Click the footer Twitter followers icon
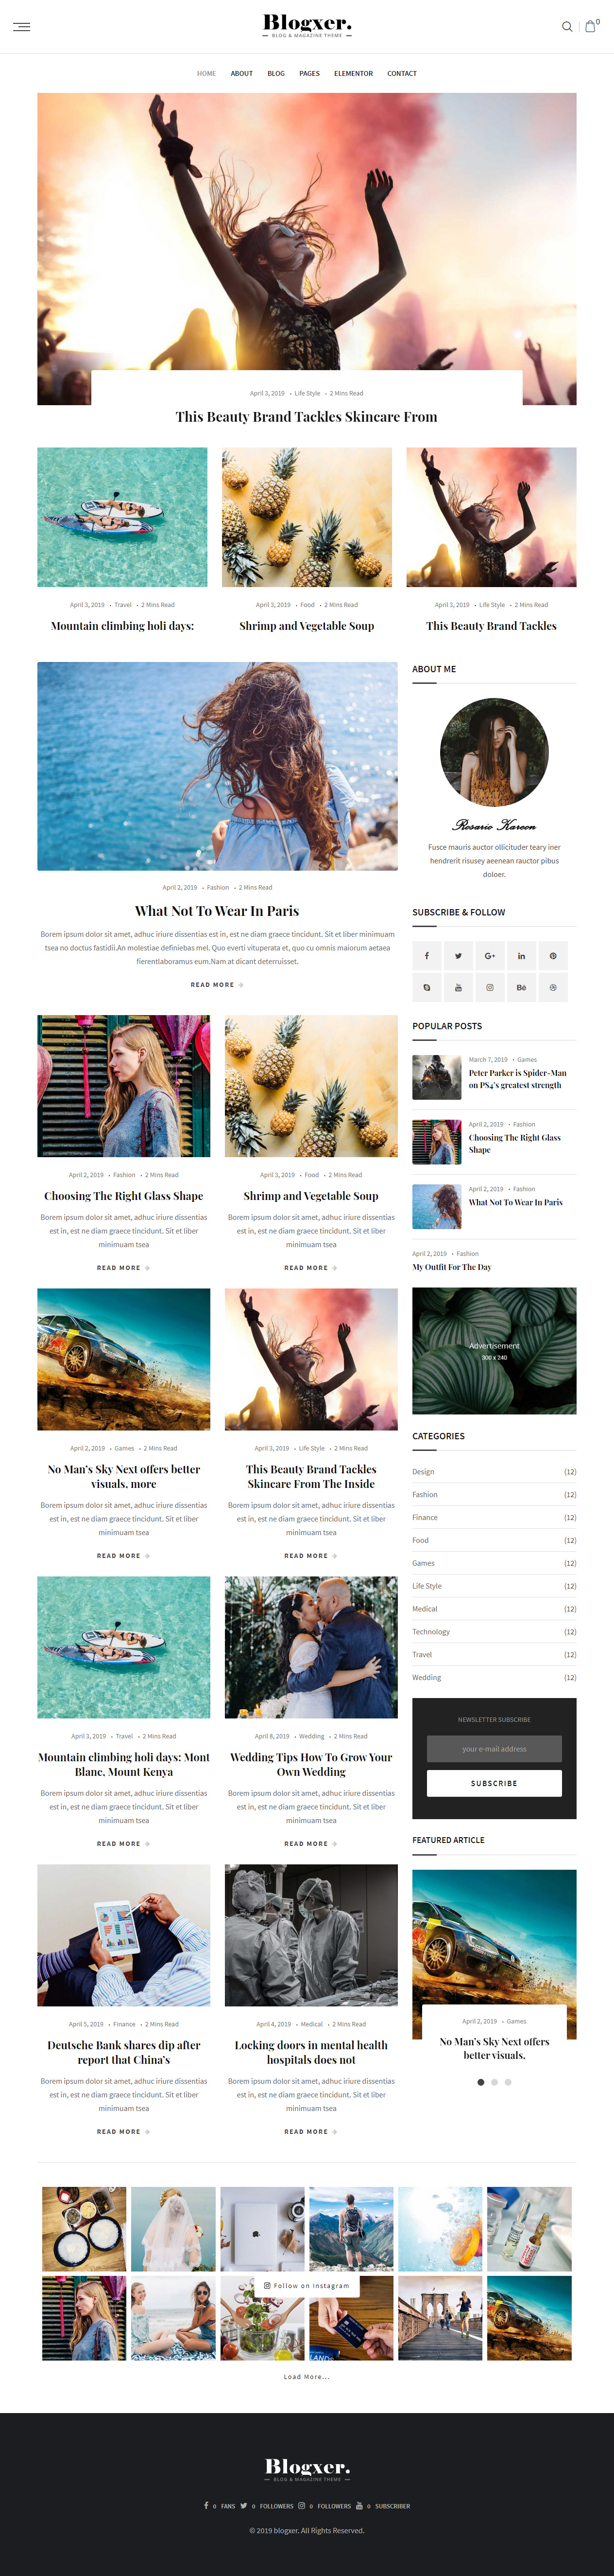 pyautogui.click(x=243, y=2505)
